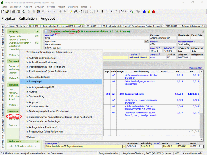Viewport: 207px width, 155px height.
Task: Click the search binoculars toolbar icon
Action: tap(76, 11)
